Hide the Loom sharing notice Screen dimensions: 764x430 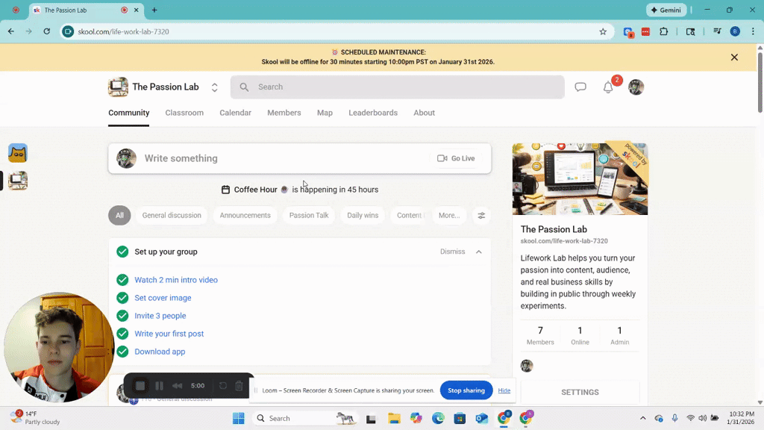(504, 390)
